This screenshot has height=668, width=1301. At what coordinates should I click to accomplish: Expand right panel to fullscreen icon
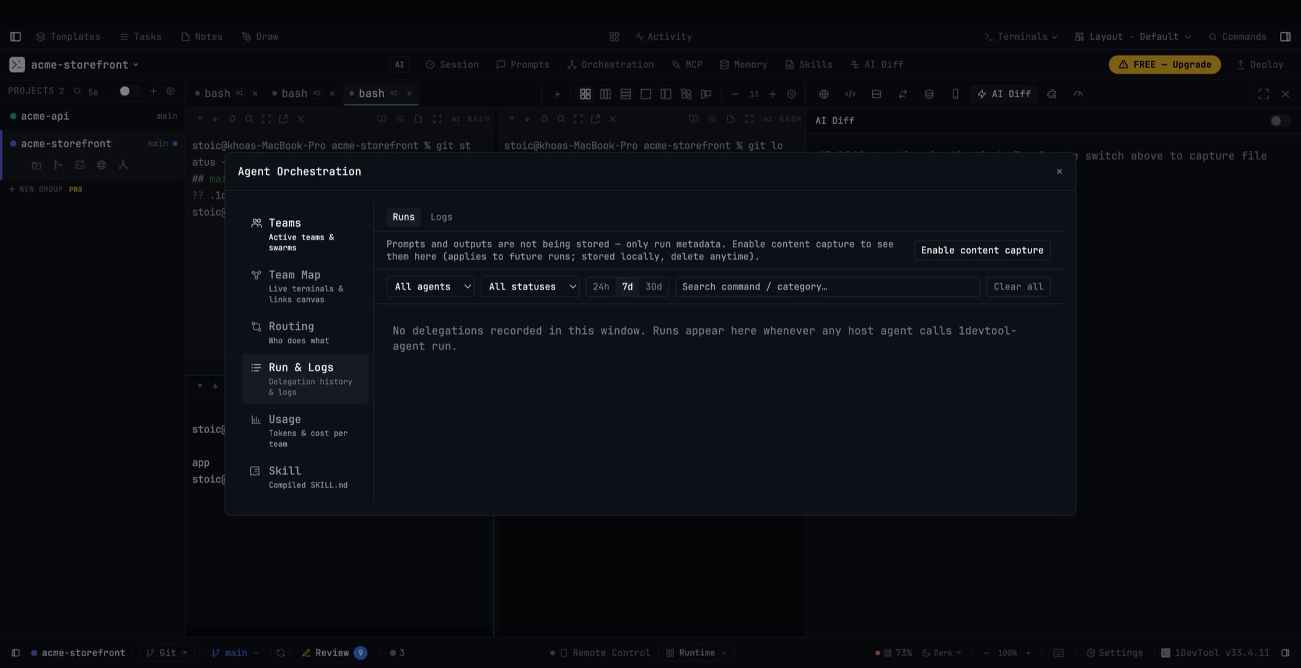1263,94
